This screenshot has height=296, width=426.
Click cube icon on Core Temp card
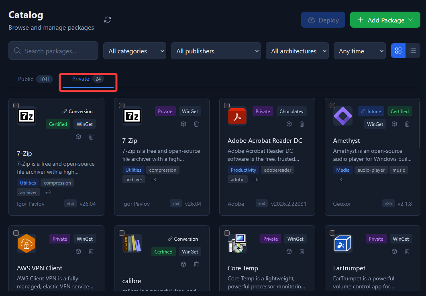tap(289, 251)
